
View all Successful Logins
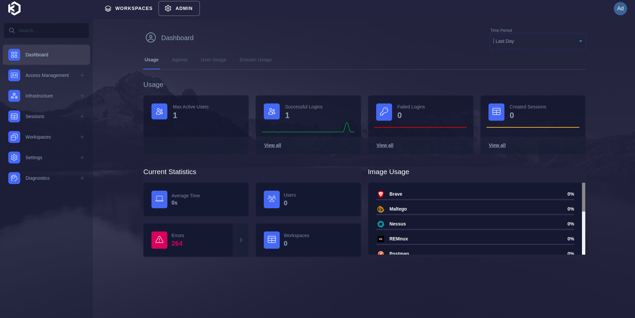[x=272, y=145]
